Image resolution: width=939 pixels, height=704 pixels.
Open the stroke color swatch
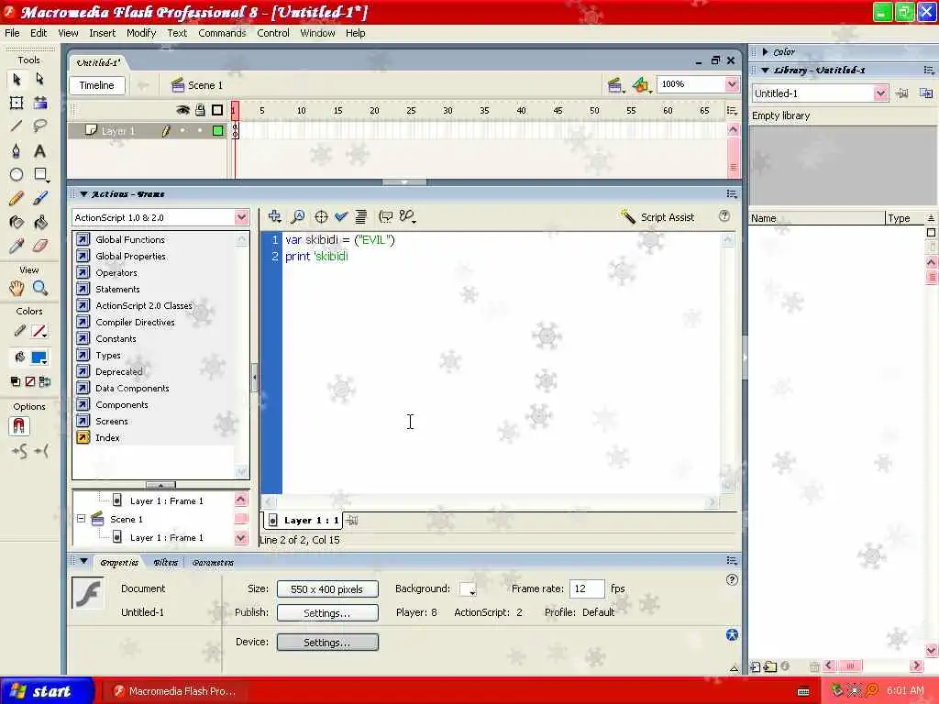pyautogui.click(x=39, y=331)
